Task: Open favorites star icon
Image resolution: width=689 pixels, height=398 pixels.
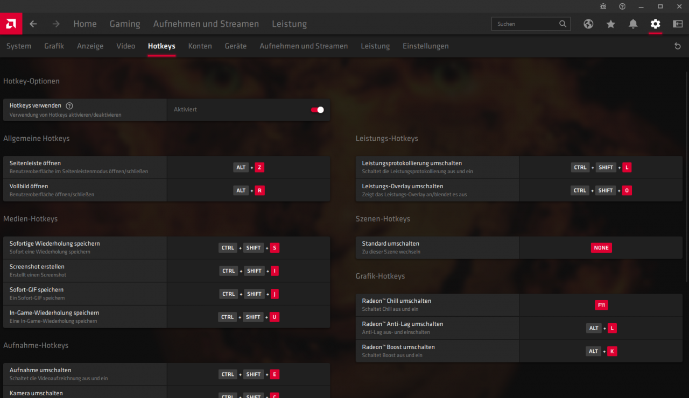Action: click(x=610, y=24)
